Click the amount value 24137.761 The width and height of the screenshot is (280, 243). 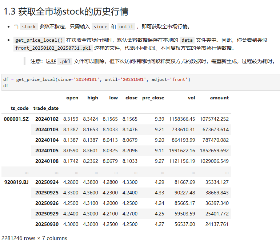tap(216, 224)
